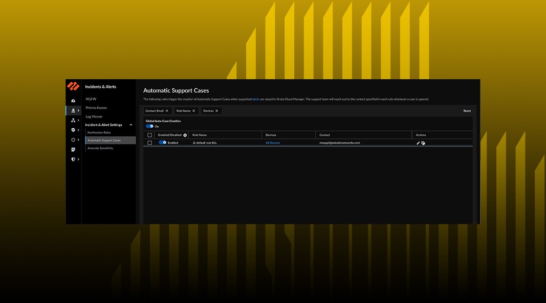Expand the chevron next to the bell icon

tap(78, 110)
